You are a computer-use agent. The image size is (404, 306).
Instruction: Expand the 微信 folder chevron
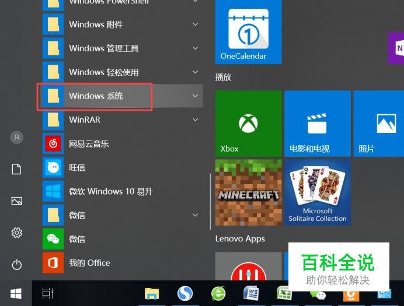pos(196,215)
